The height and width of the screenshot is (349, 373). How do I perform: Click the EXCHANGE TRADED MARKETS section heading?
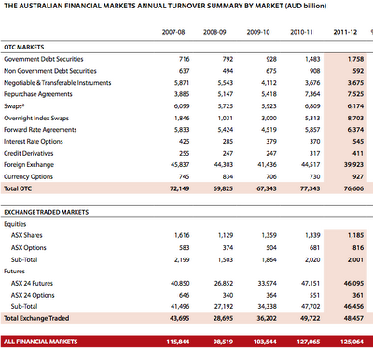(x=47, y=212)
